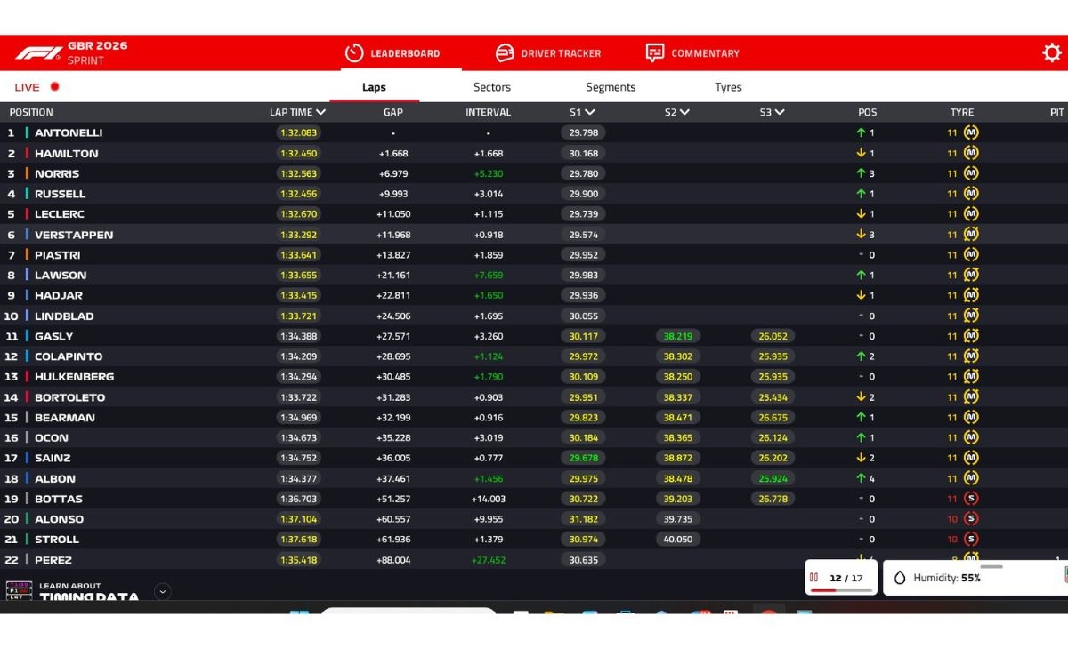Click the Learn About Timing Data link
Viewport: 1068px width, 648px height.
[89, 592]
